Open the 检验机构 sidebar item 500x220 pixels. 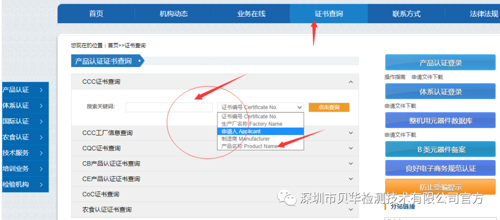click(25, 184)
